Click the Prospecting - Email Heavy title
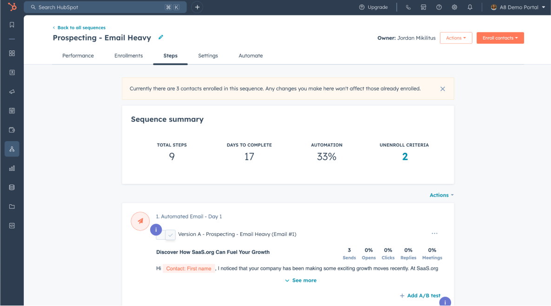Viewport: 551px width, 306px height. coord(102,38)
